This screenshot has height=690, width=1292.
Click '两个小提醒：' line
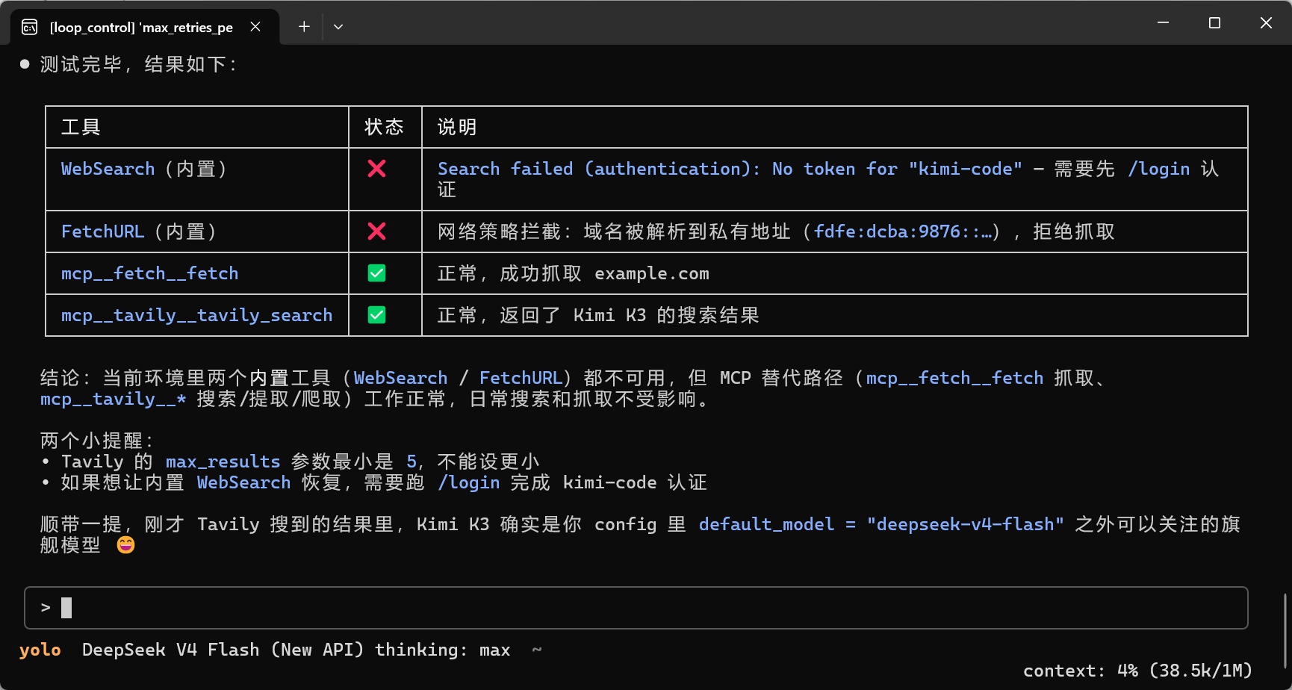[x=97, y=441]
